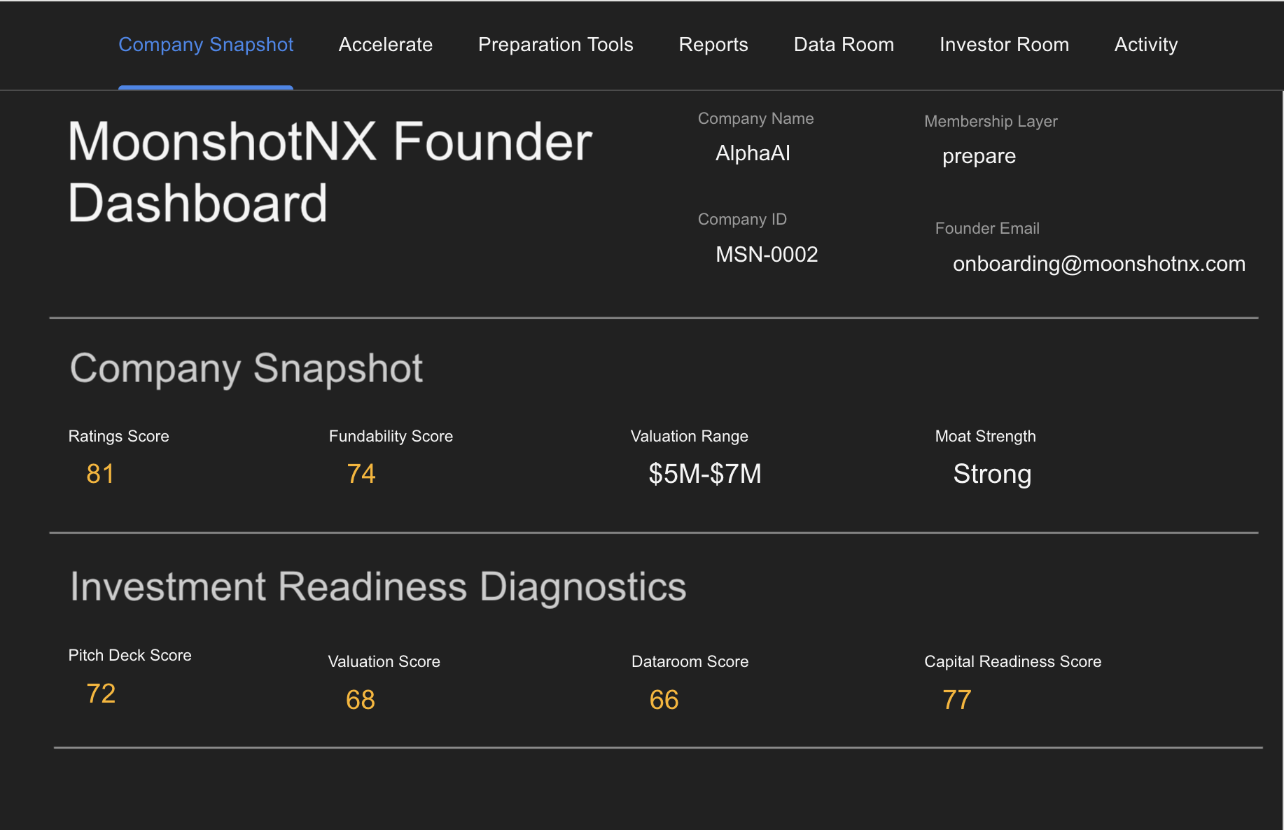Click the Ratings Score label

coord(118,436)
